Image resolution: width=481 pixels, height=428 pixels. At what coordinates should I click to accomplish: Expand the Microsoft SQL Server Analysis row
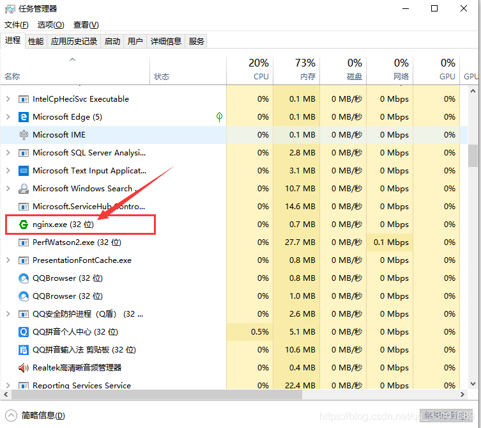[8, 153]
